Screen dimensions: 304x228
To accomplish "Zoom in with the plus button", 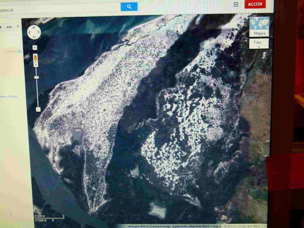I will pyautogui.click(x=36, y=65).
